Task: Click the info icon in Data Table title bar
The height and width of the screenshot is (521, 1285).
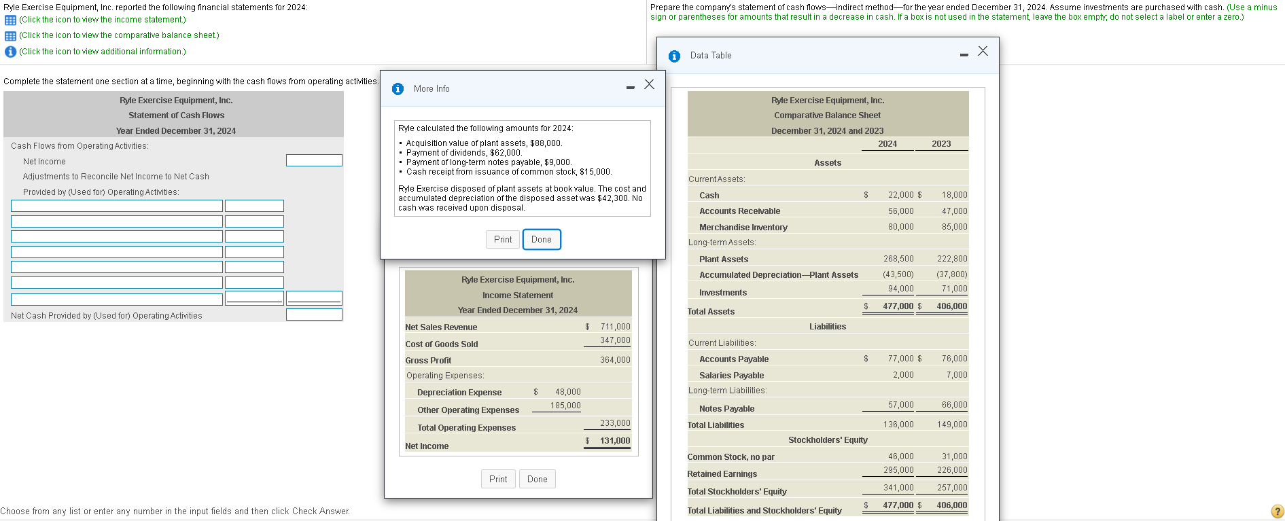Action: (x=674, y=56)
